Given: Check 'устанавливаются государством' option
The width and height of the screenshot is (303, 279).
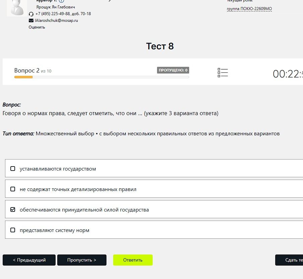Looking at the screenshot, I should [x=13, y=169].
